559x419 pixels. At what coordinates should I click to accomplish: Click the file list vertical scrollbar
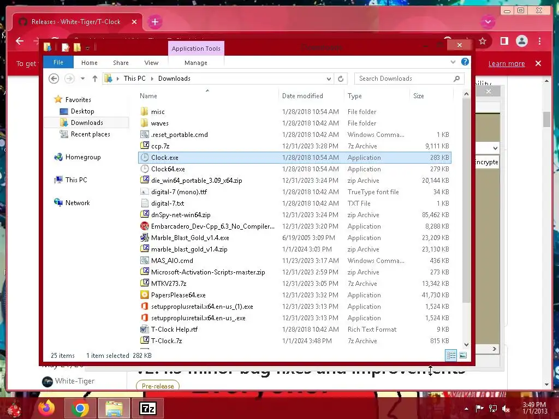click(x=466, y=201)
